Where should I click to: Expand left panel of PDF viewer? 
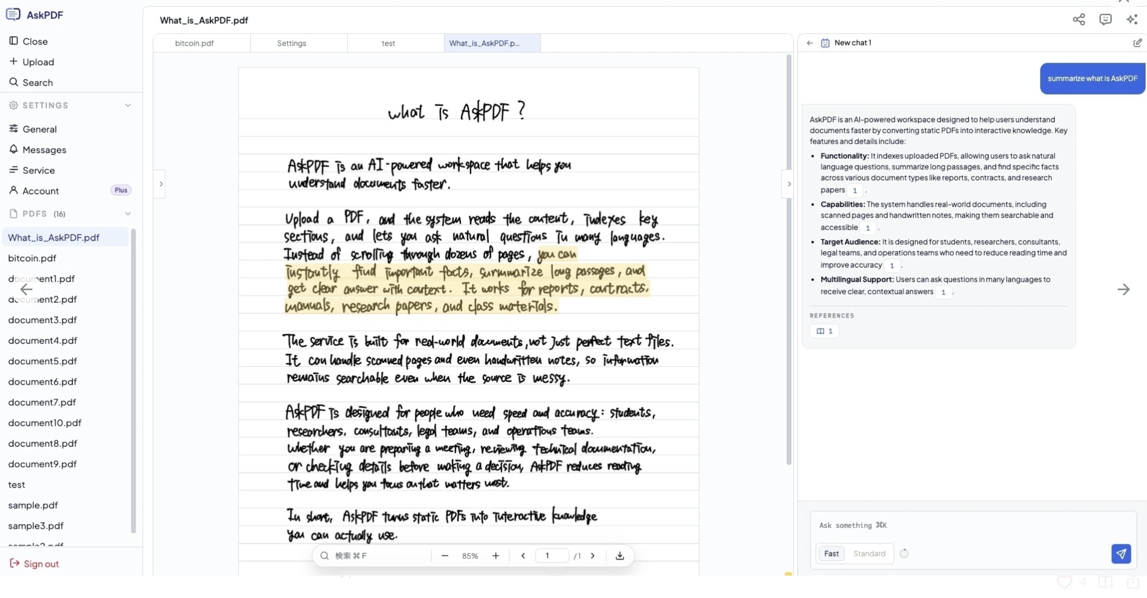coord(161,183)
